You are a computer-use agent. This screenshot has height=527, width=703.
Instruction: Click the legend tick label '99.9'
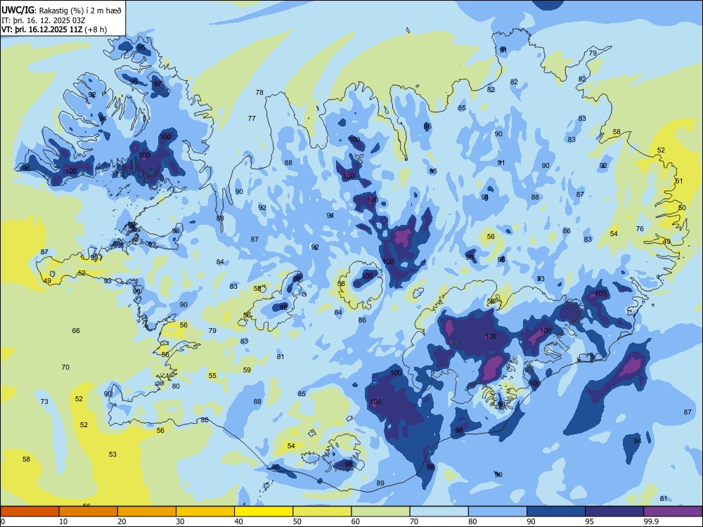coord(651,521)
